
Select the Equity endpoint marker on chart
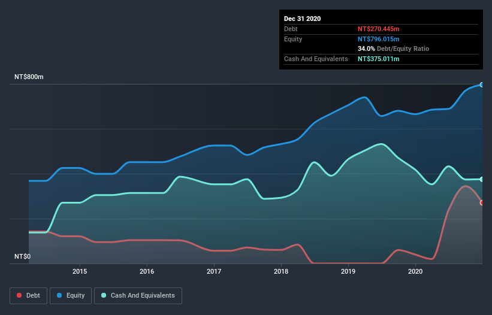[482, 84]
